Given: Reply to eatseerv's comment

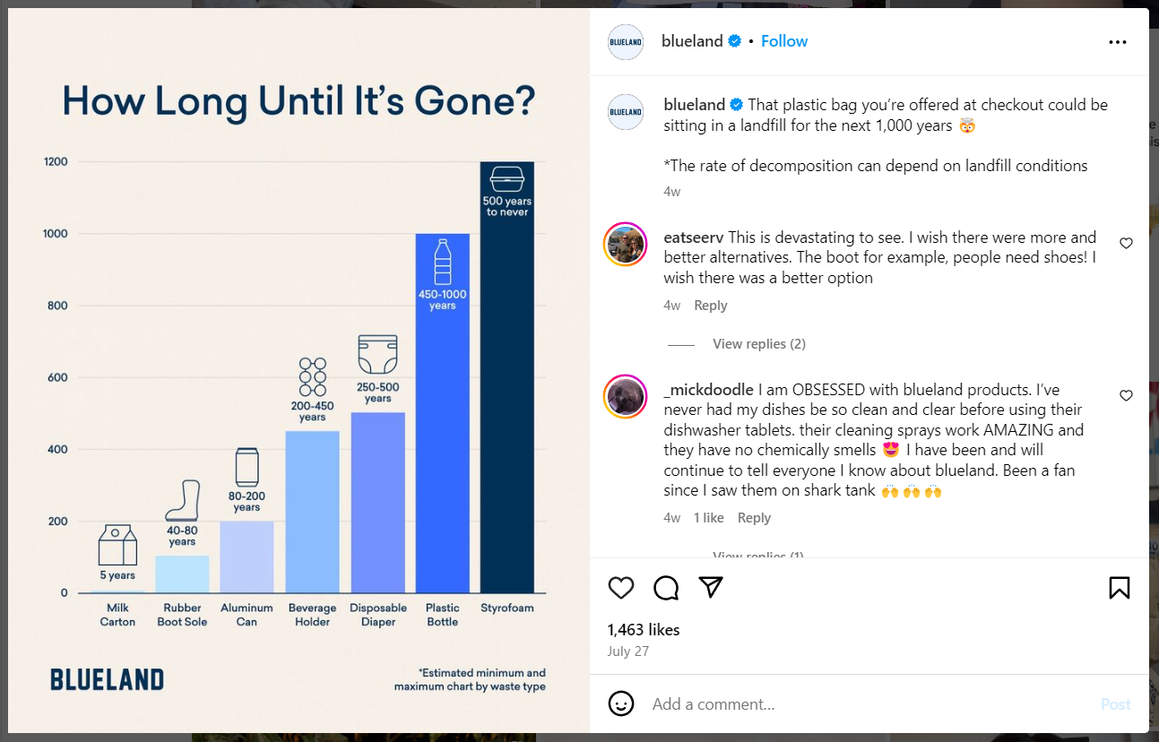Looking at the screenshot, I should (x=711, y=306).
